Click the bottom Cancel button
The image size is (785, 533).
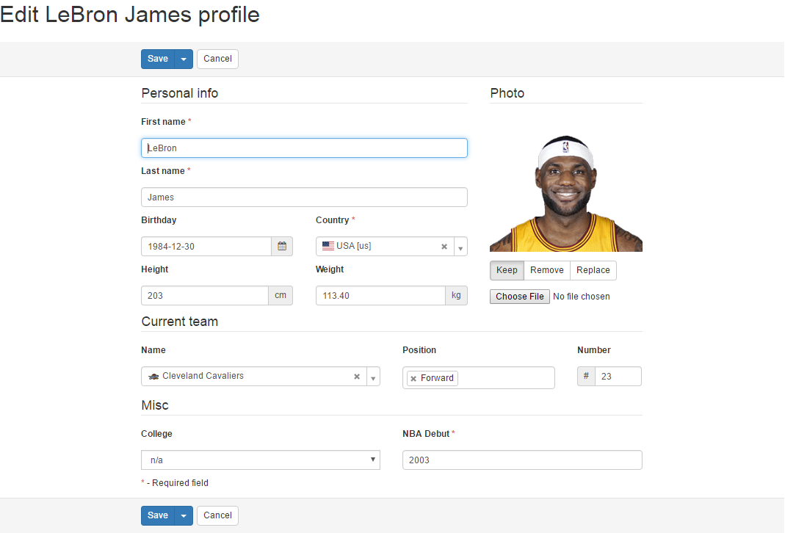click(x=217, y=515)
